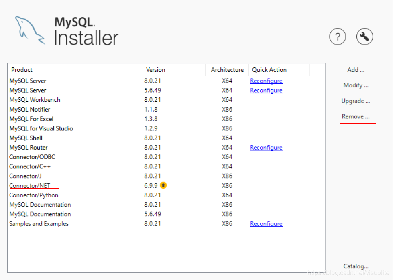
Task: Reconfigure MySQL Server 5.6.49
Action: click(266, 90)
